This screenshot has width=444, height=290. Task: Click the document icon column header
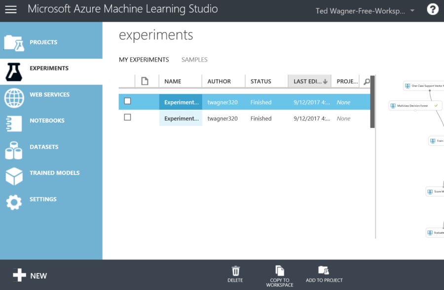[145, 81]
